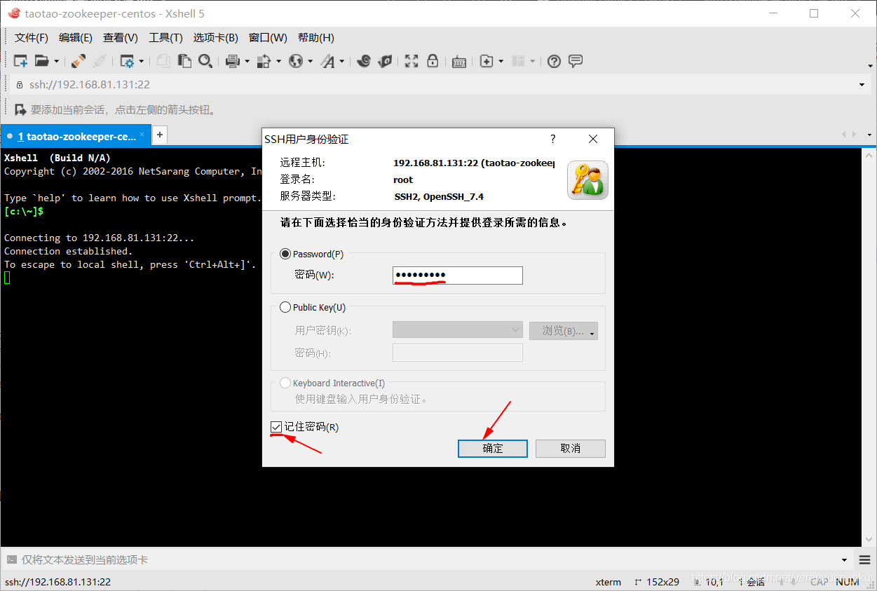Click the Paste clipboard icon

184,61
